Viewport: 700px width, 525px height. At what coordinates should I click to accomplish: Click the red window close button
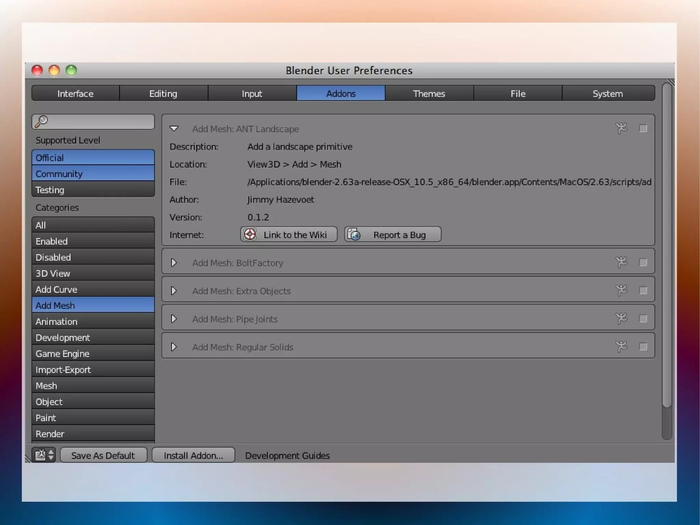pos(37,70)
